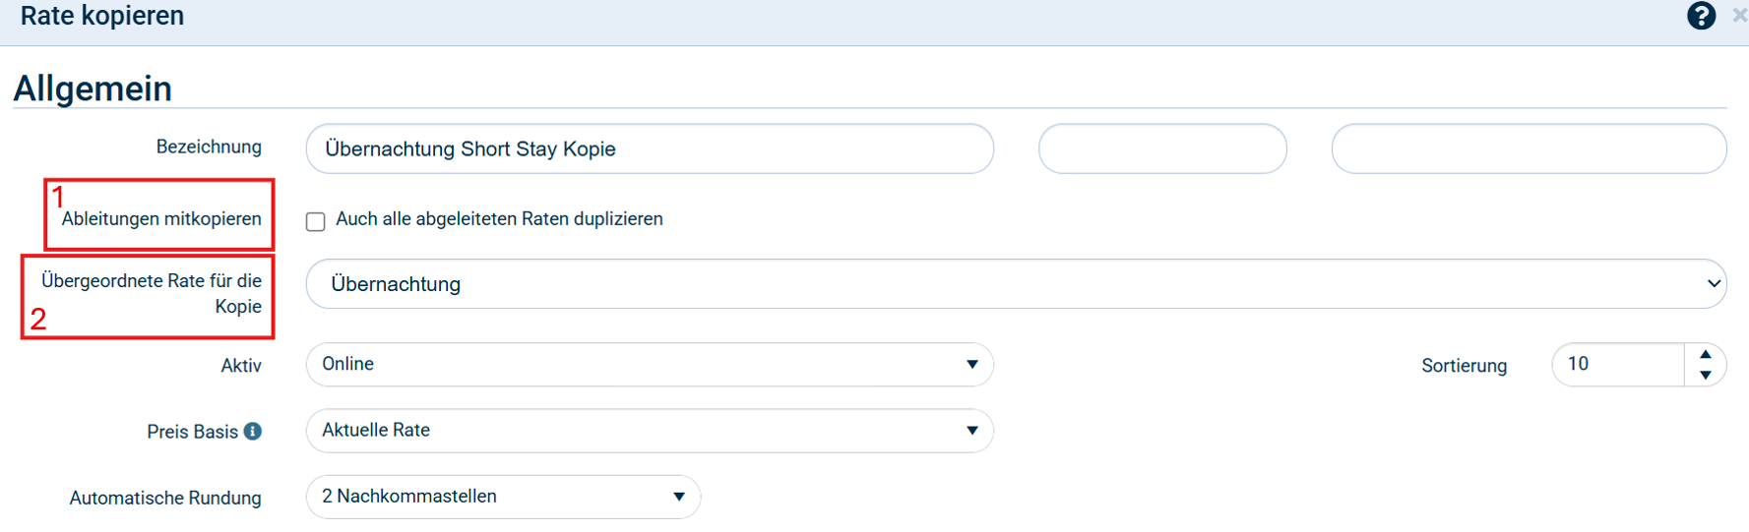Screen dimensions: 1749x532
Task: Click the Allgemein section heading
Action: pos(93,89)
